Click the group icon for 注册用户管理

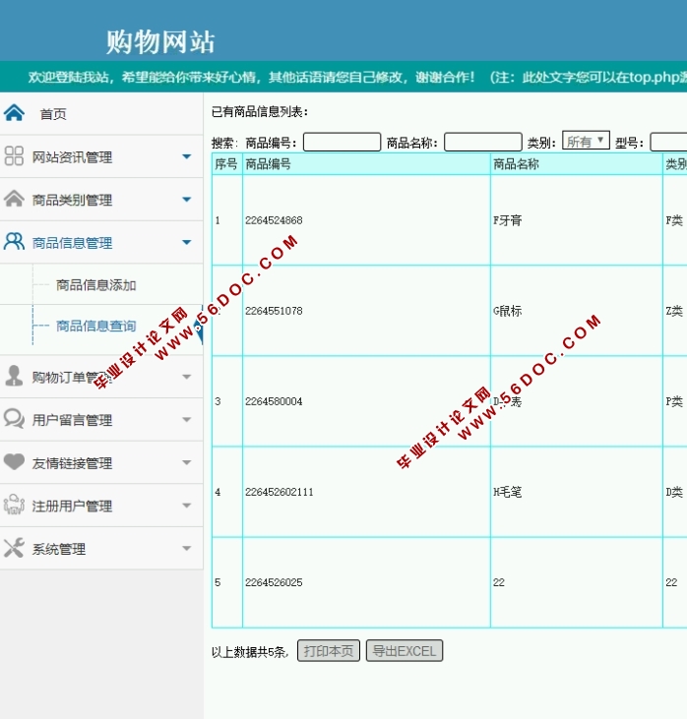click(x=14, y=506)
